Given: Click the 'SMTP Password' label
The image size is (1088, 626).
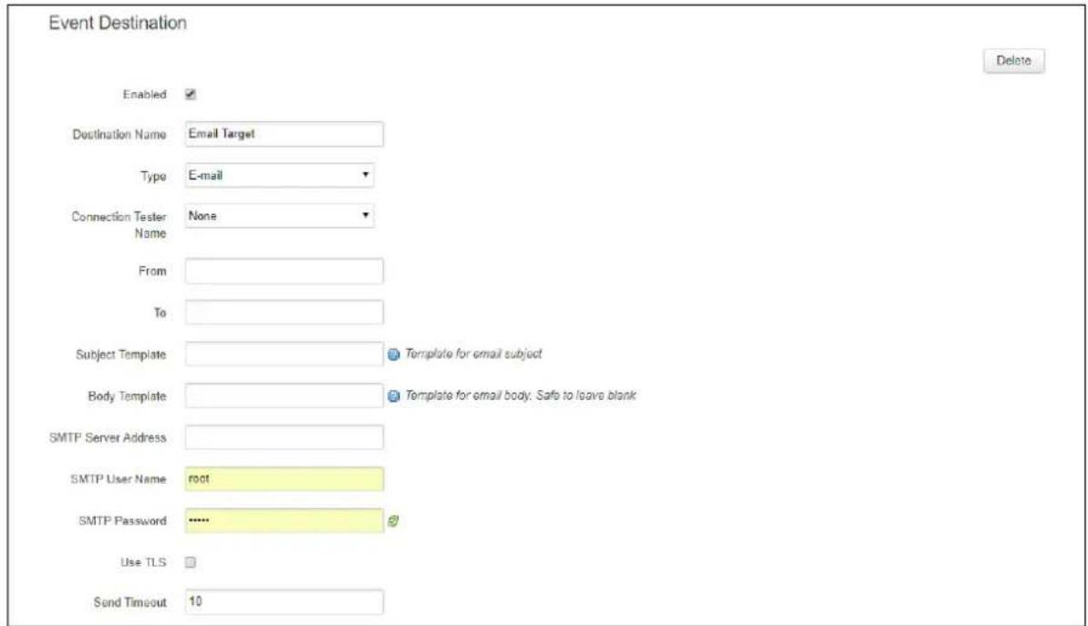Looking at the screenshot, I should pyautogui.click(x=123, y=520).
